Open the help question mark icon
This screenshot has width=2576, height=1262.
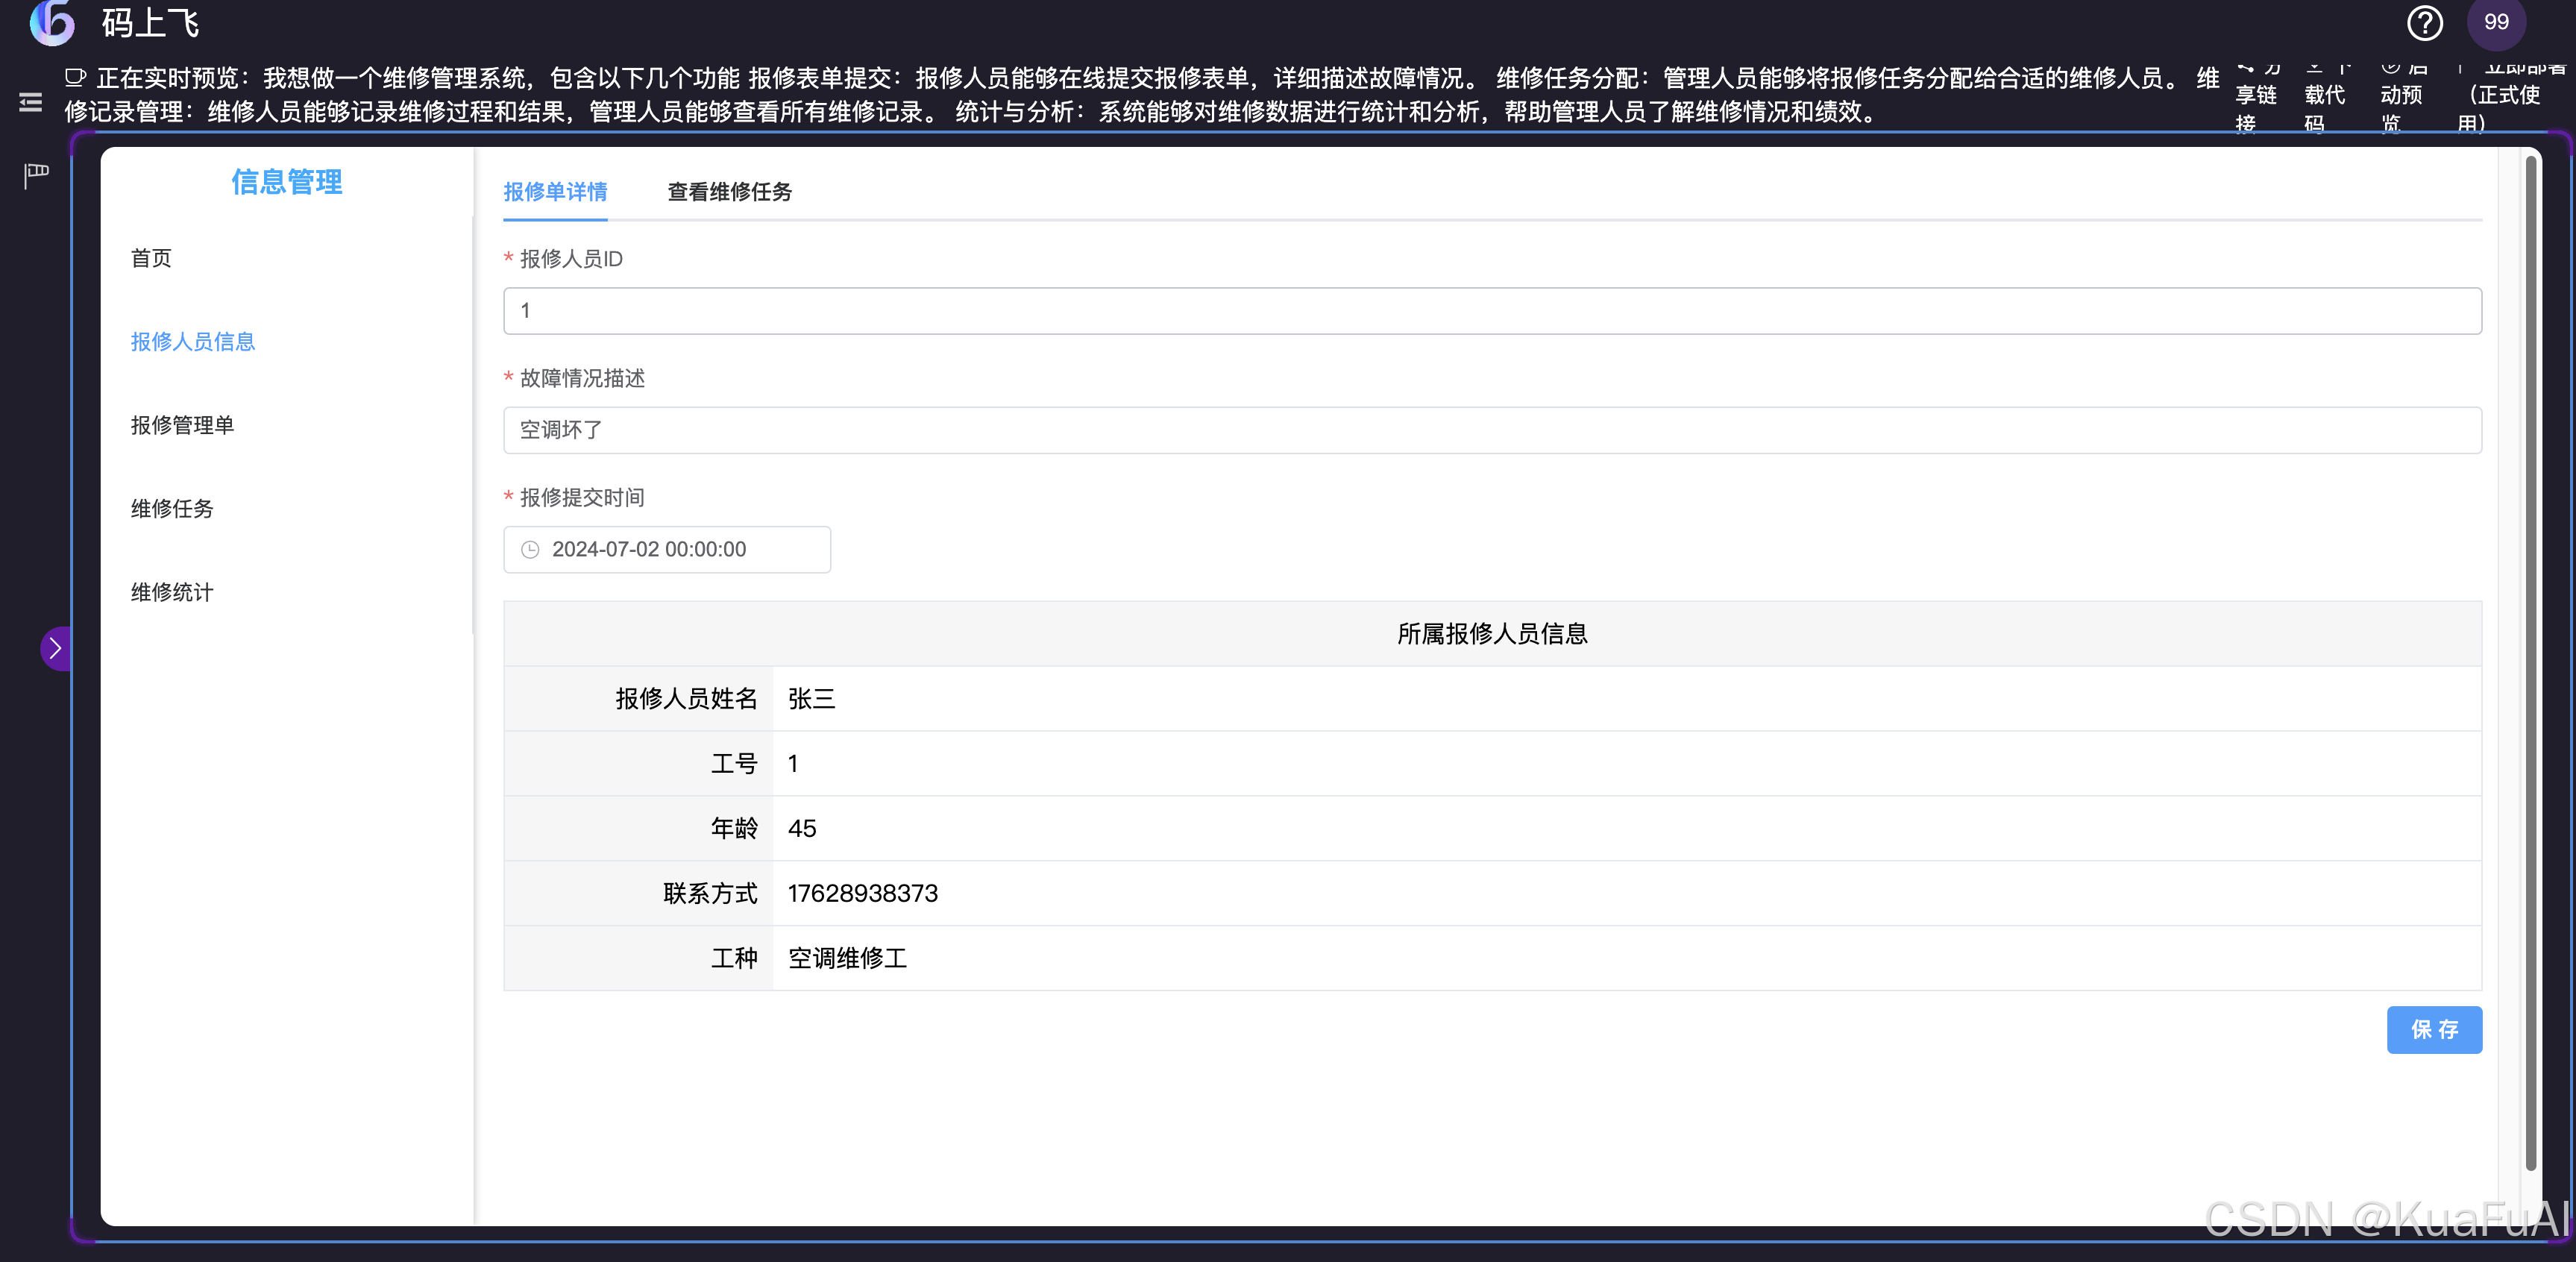(2424, 22)
